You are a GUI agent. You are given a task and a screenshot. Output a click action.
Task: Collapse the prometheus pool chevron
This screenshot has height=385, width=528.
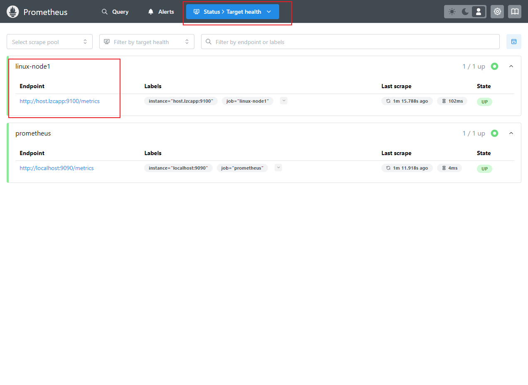(x=511, y=133)
